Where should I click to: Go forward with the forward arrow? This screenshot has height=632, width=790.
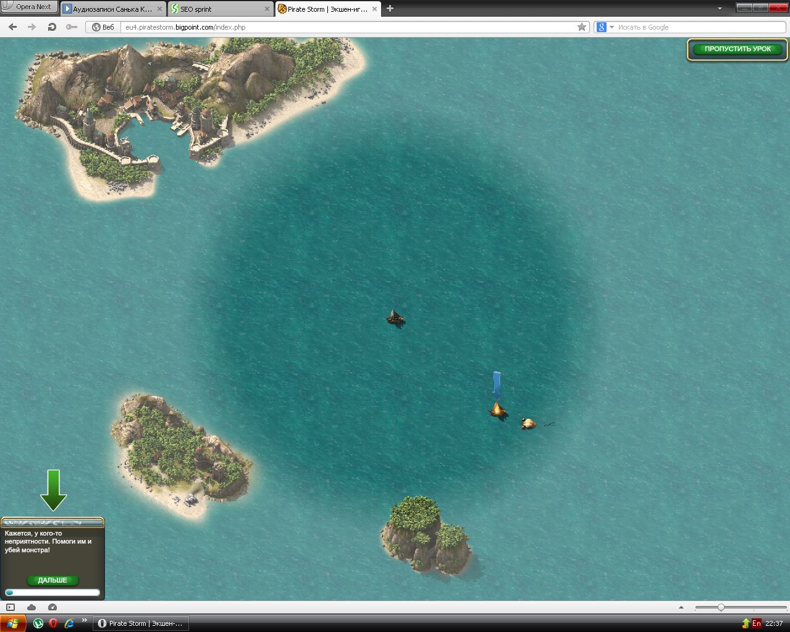pyautogui.click(x=32, y=27)
